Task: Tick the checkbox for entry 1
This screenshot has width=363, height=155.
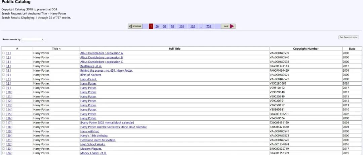Action: click(x=3, y=53)
